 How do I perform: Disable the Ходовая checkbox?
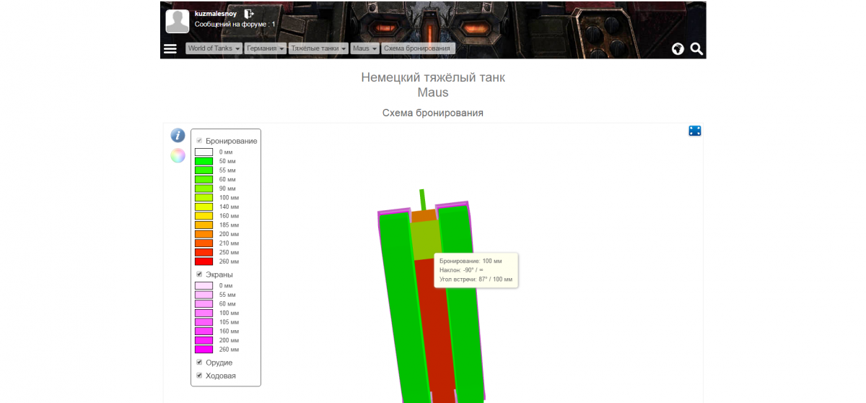pyautogui.click(x=200, y=376)
